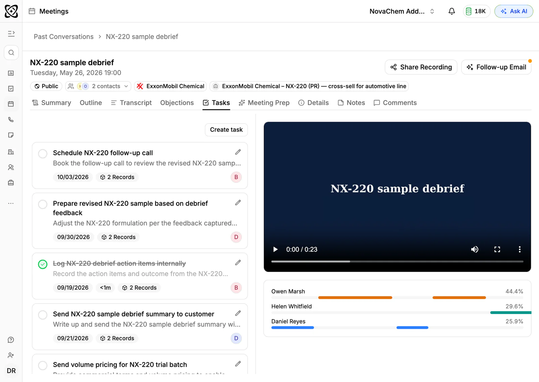
Task: Switch to the Summary tab
Action: (x=52, y=103)
